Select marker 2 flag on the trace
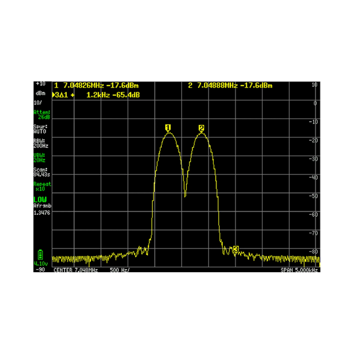The image size is (354, 354). click(x=201, y=128)
